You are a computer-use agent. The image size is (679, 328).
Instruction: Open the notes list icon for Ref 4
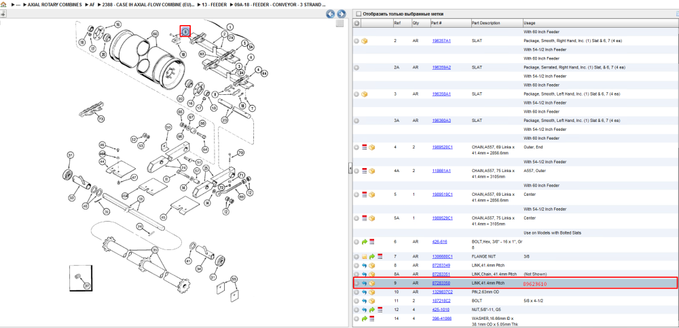[x=365, y=147]
